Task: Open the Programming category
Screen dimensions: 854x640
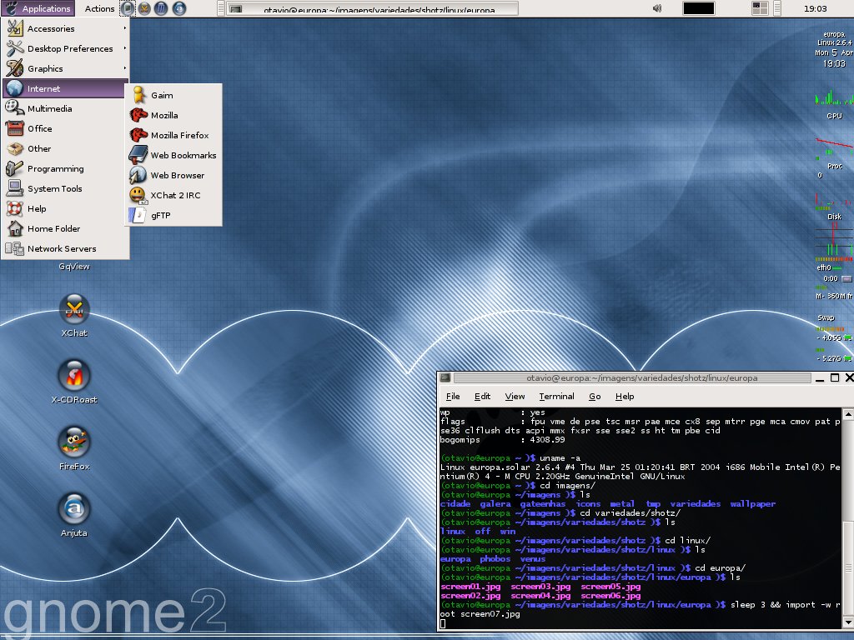Action: point(65,168)
